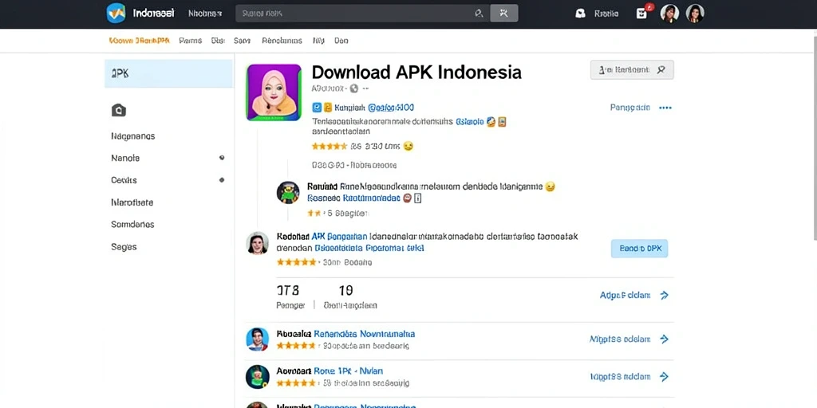Click the laughing emoji after 'Gslaole'

[491, 122]
